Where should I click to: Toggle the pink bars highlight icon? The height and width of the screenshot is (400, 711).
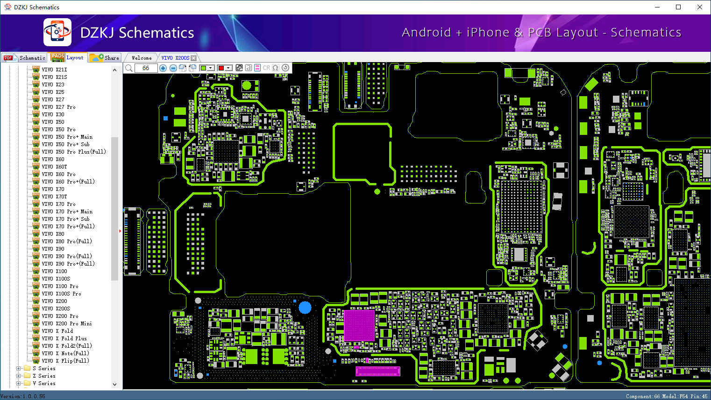click(x=257, y=68)
